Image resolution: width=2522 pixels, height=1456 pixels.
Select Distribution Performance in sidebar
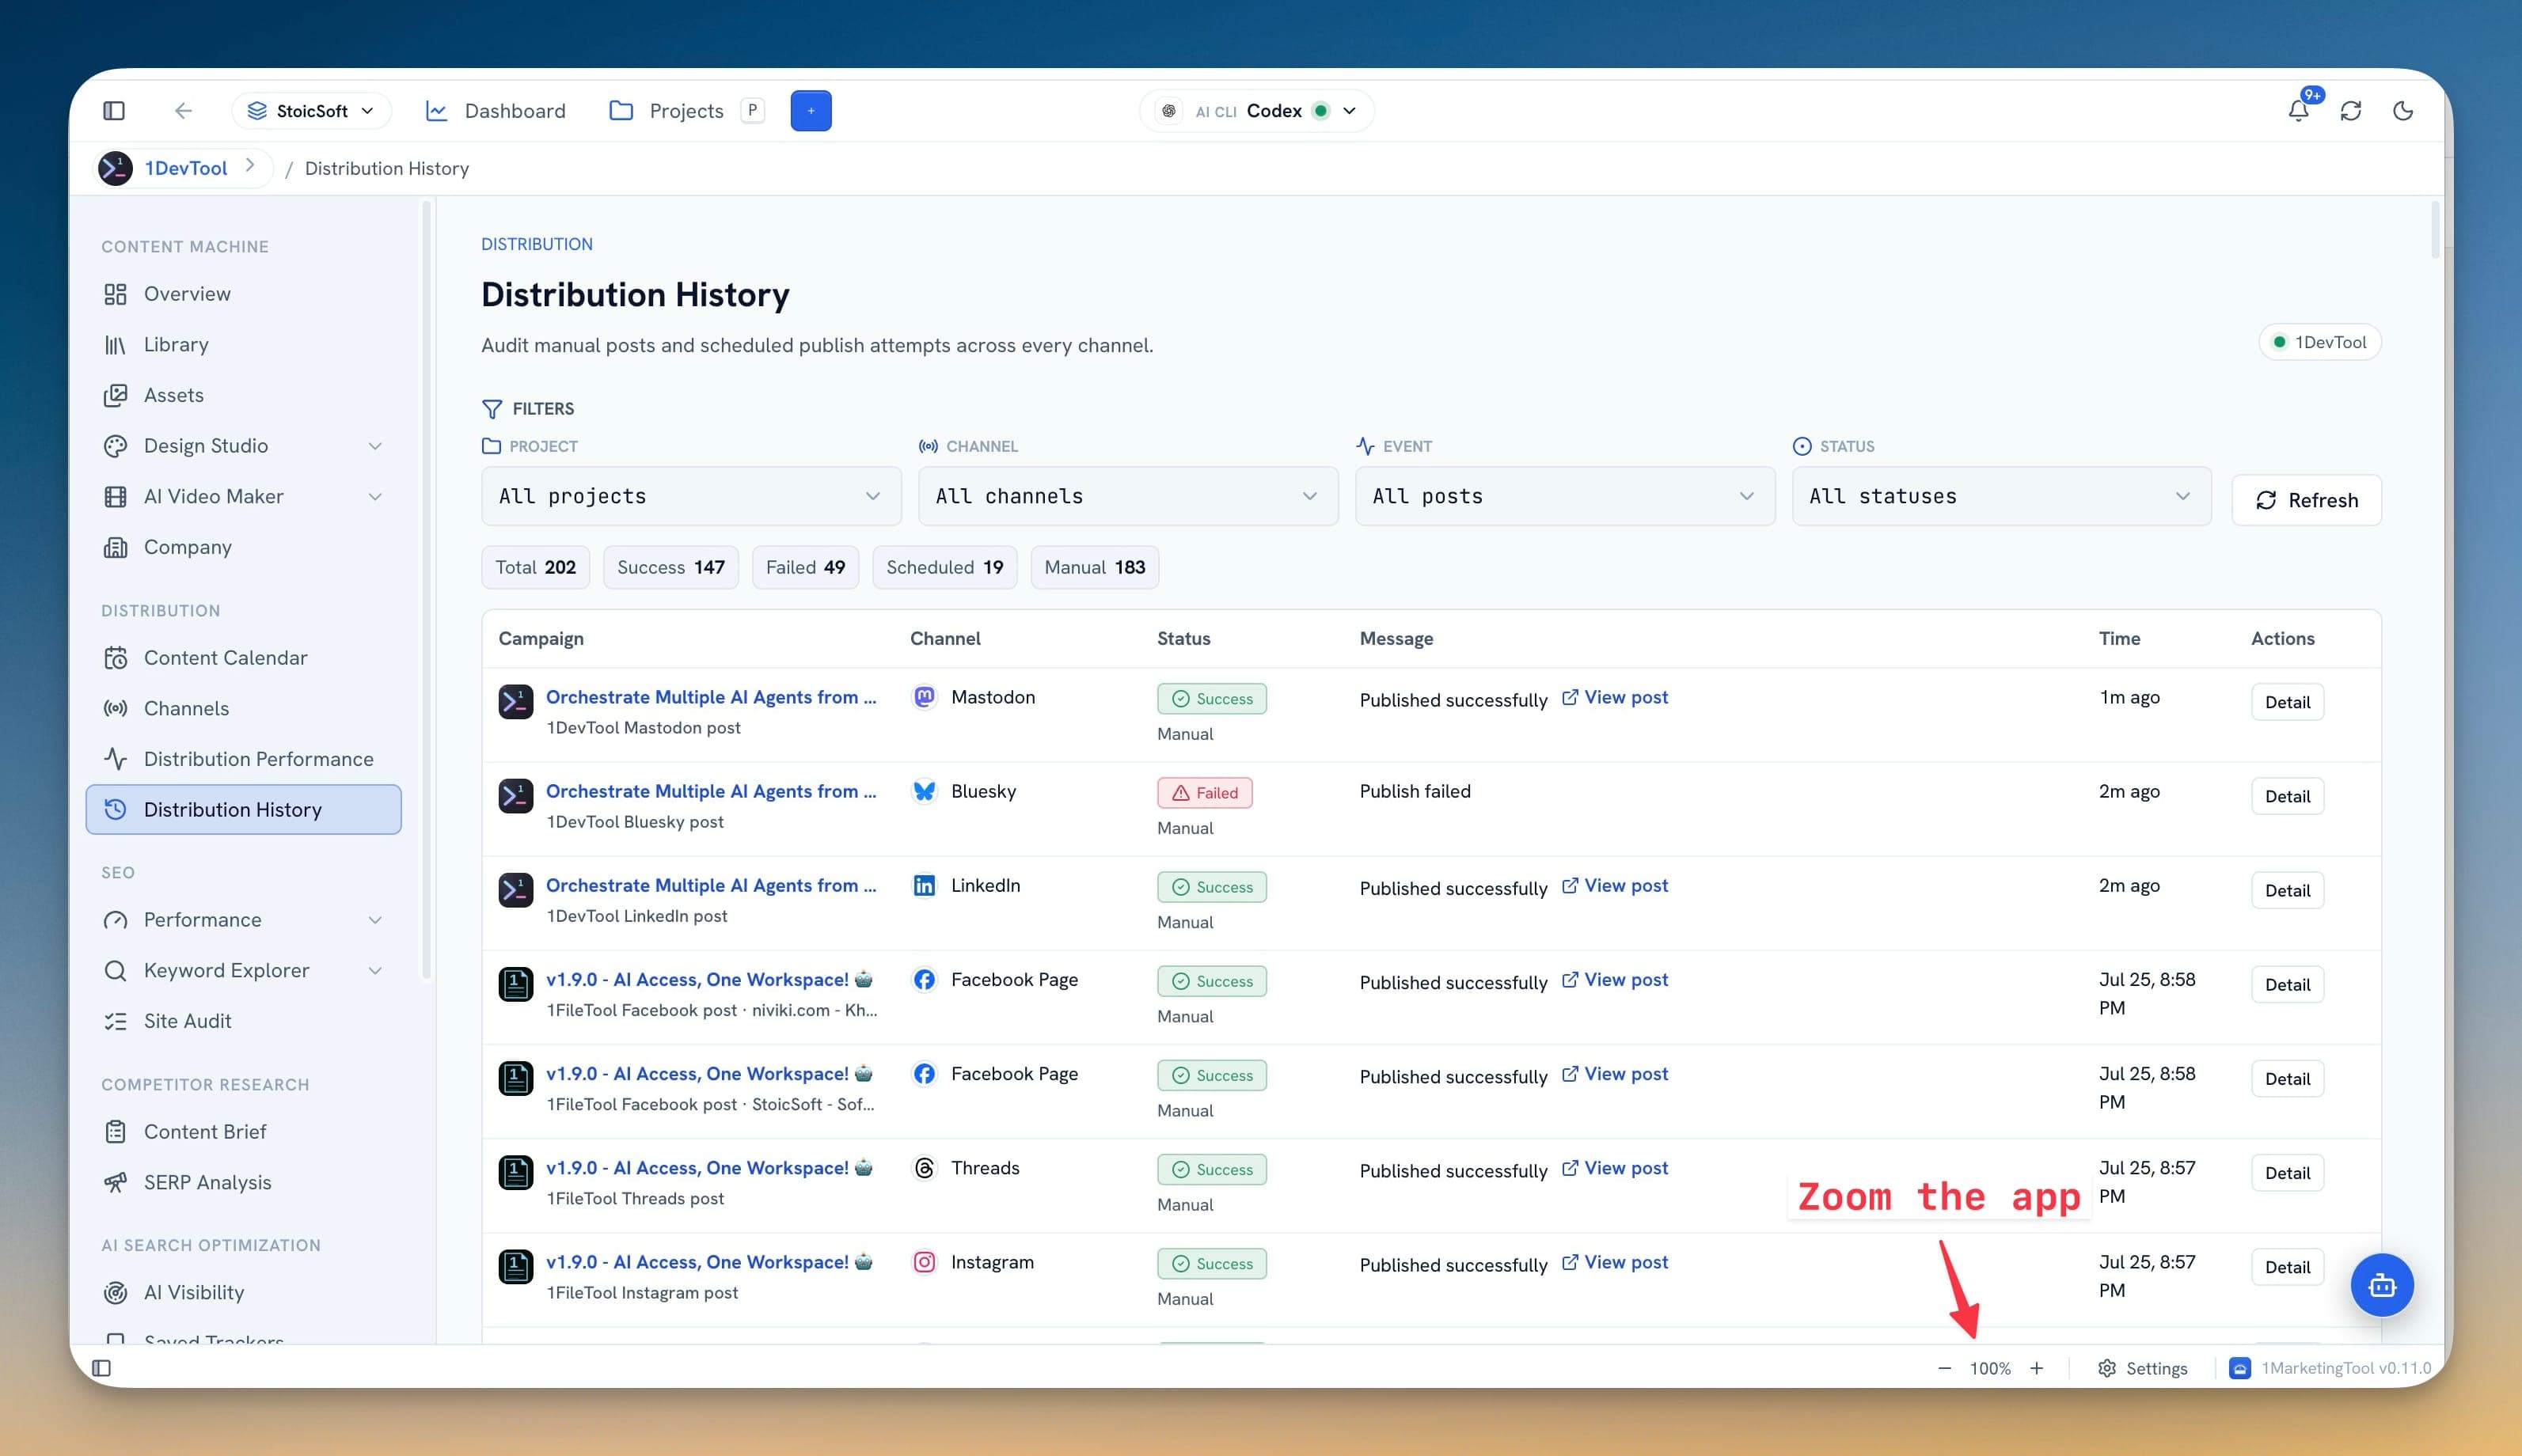click(x=243, y=759)
